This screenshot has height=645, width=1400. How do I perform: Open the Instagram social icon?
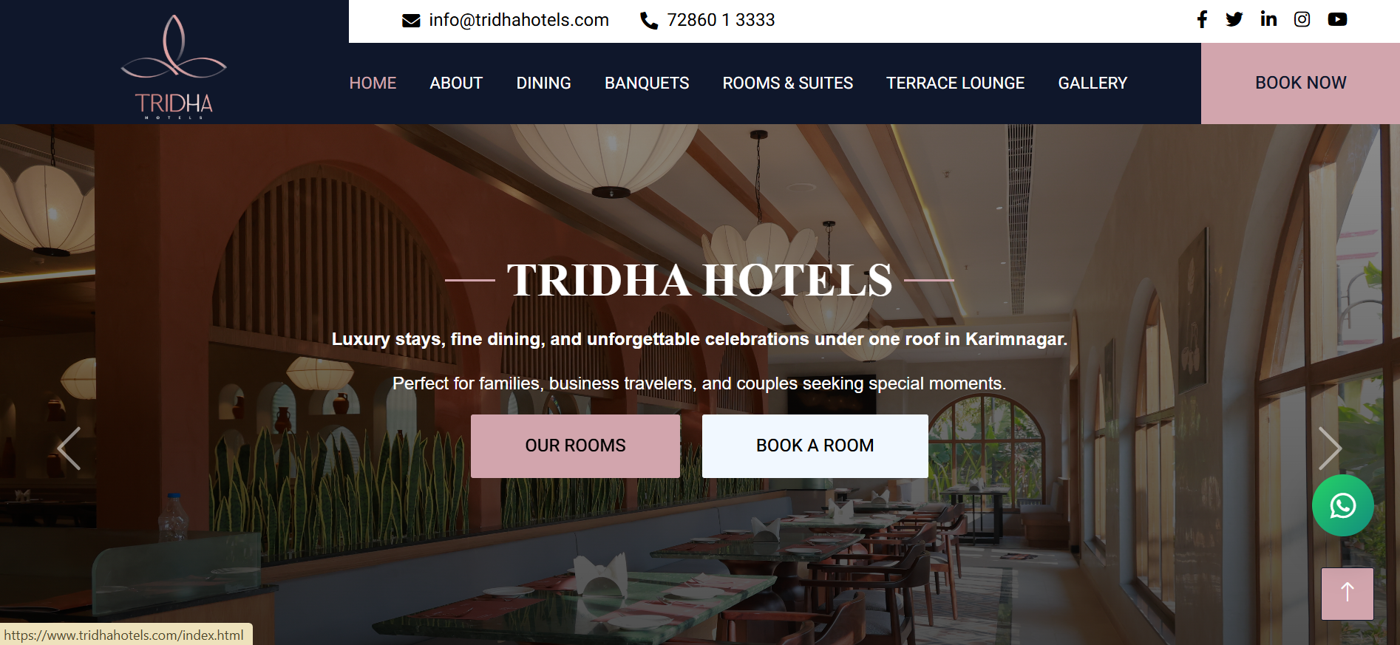(1302, 19)
